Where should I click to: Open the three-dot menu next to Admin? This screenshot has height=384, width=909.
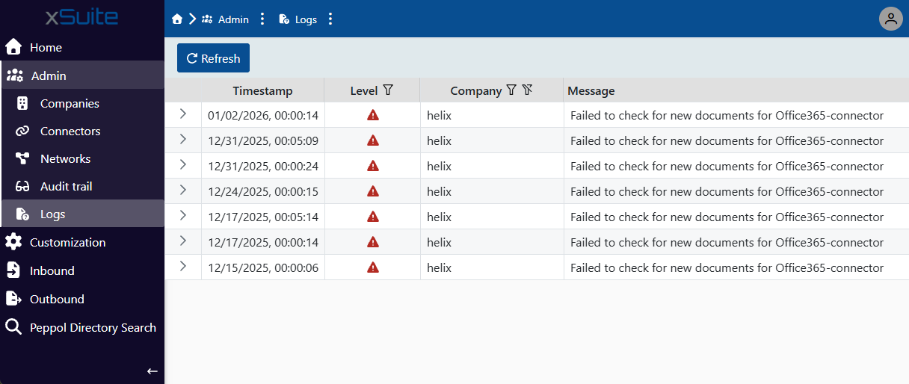pos(262,19)
